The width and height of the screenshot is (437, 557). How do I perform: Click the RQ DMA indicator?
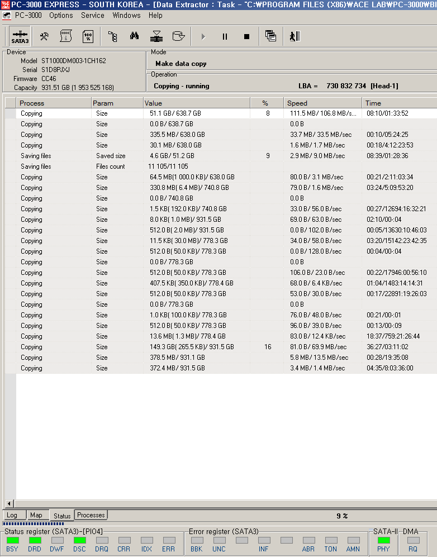tap(413, 540)
